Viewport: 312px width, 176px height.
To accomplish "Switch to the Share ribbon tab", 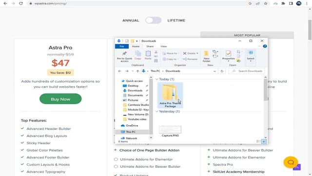I will pyautogui.click(x=150, y=46).
